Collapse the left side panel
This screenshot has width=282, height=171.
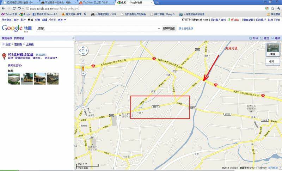[x=73, y=38]
